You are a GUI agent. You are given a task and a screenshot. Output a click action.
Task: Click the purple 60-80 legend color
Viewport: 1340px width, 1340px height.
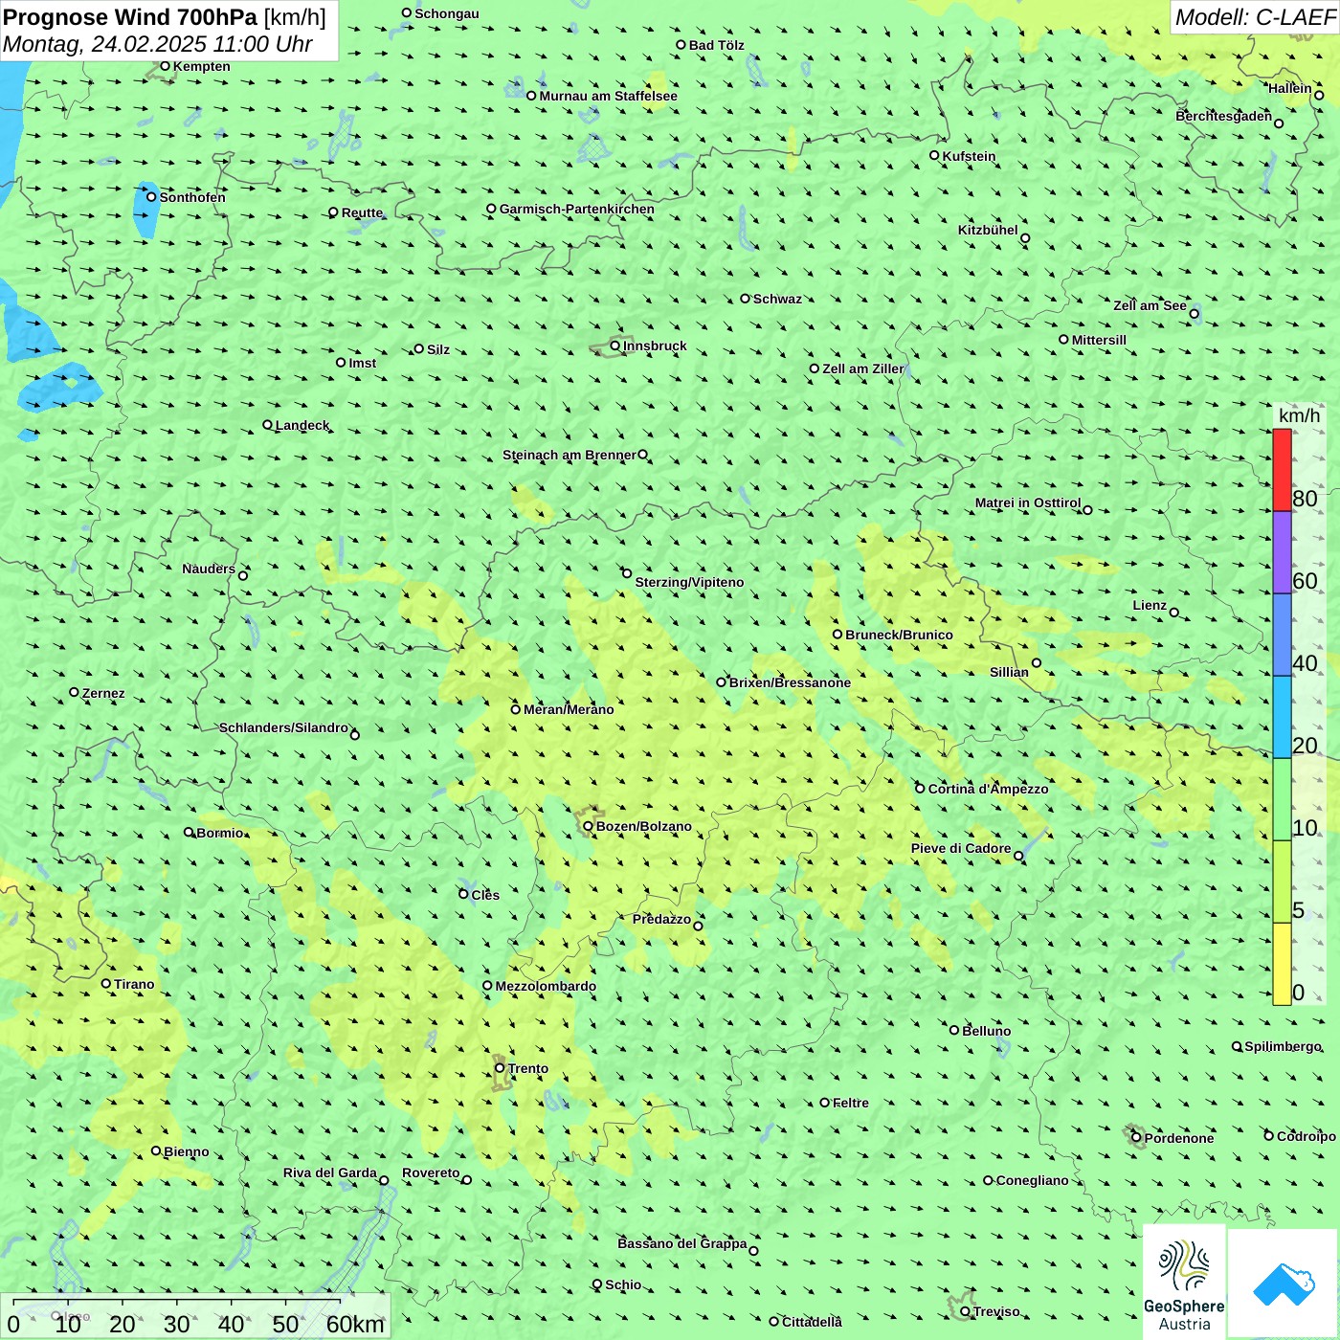1282,553
